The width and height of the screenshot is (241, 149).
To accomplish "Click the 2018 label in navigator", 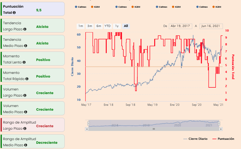I will (x=115, y=125).
